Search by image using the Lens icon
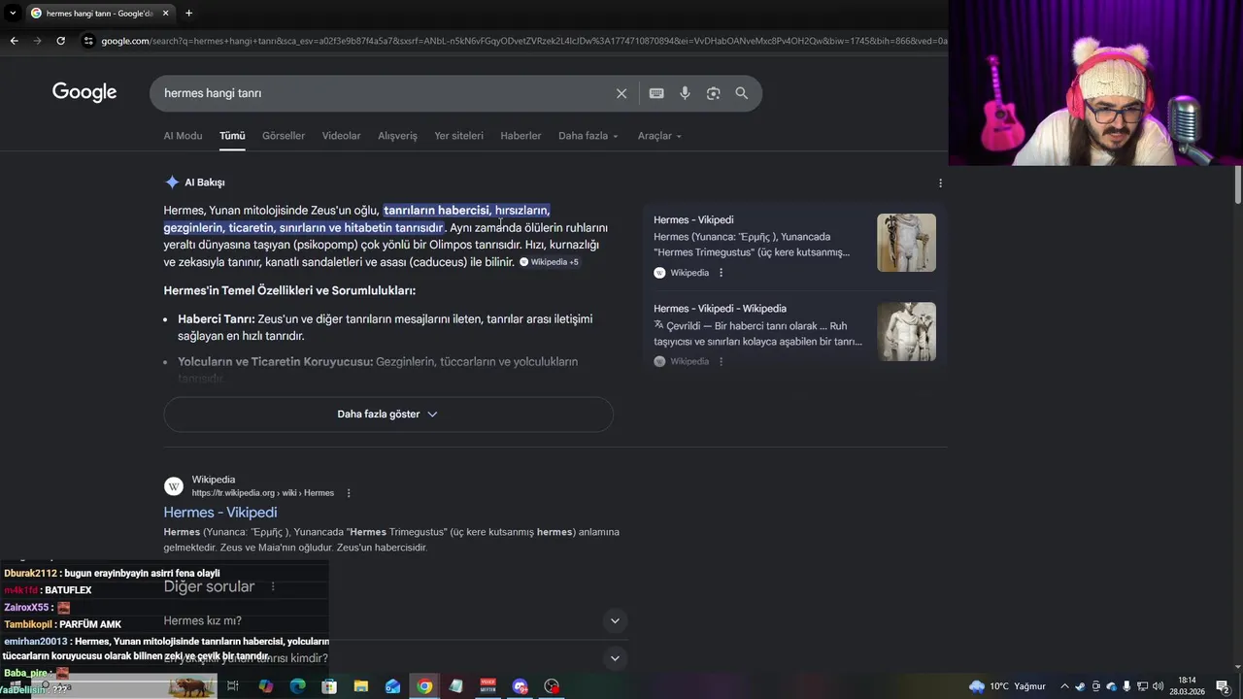 713,93
